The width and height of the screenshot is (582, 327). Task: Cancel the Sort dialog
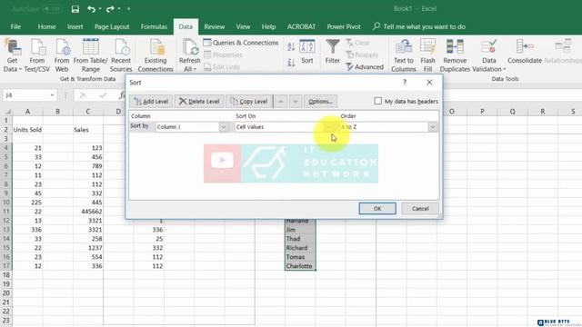(x=420, y=208)
